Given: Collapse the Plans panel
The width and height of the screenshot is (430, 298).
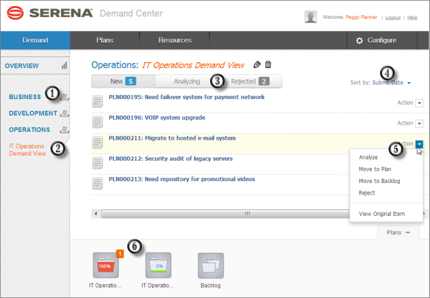Looking at the screenshot, I should click(x=394, y=232).
